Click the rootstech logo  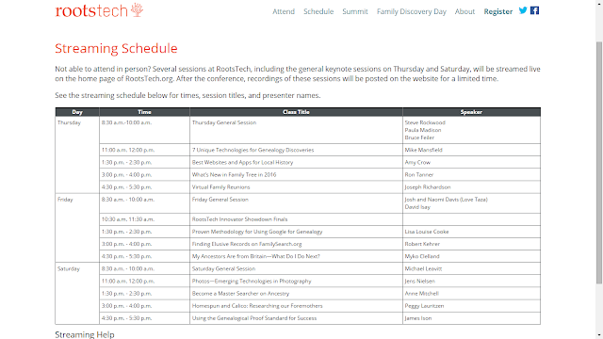coord(99,10)
